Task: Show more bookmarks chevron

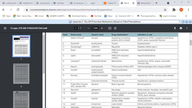Action: point(186,16)
